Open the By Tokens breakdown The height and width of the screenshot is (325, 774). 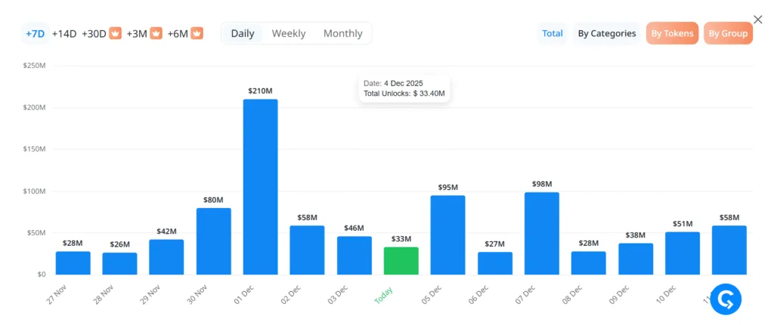(672, 33)
